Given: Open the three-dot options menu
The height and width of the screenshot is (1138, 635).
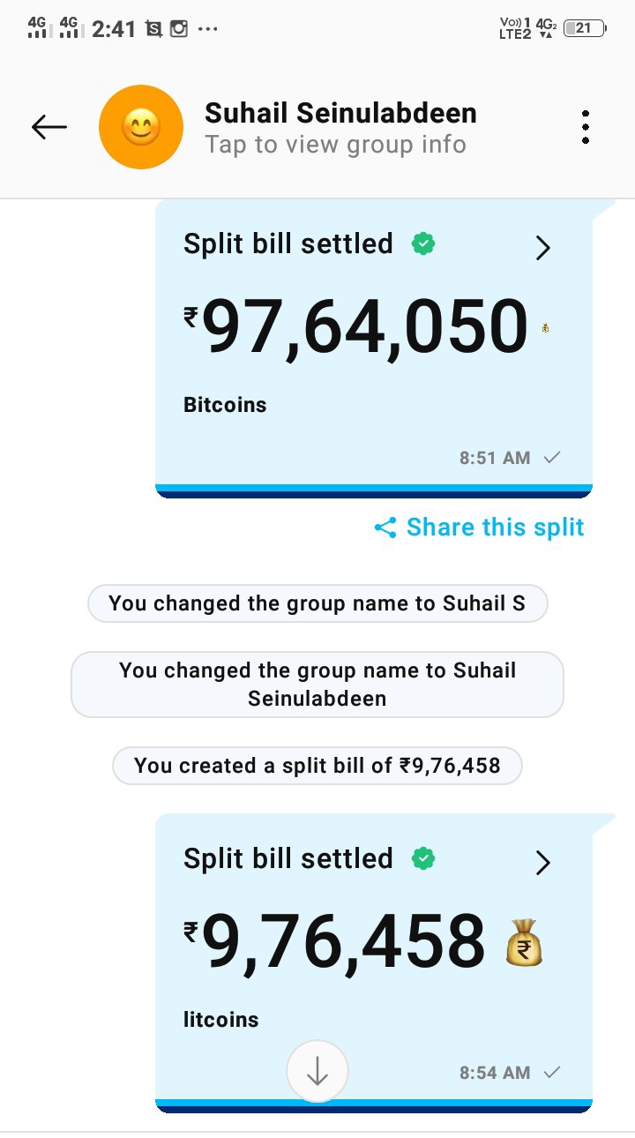Looking at the screenshot, I should [x=586, y=128].
